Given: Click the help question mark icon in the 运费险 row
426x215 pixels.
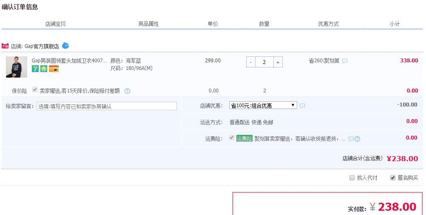Looking at the screenshot, I should 358,139.
